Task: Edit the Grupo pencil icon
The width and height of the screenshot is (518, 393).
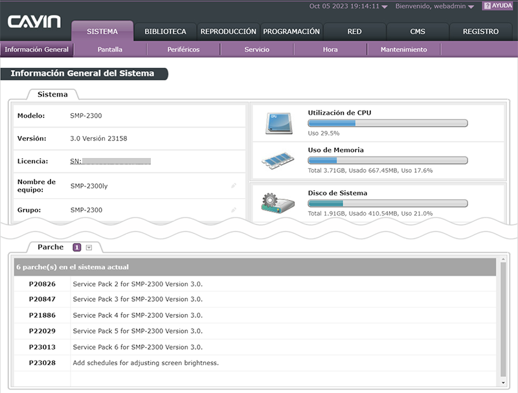Action: pos(234,210)
